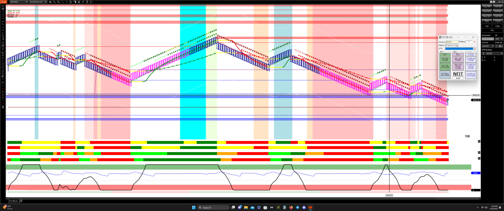Click the Buy Mkt button
The image size is (504, 211).
tap(487, 7)
